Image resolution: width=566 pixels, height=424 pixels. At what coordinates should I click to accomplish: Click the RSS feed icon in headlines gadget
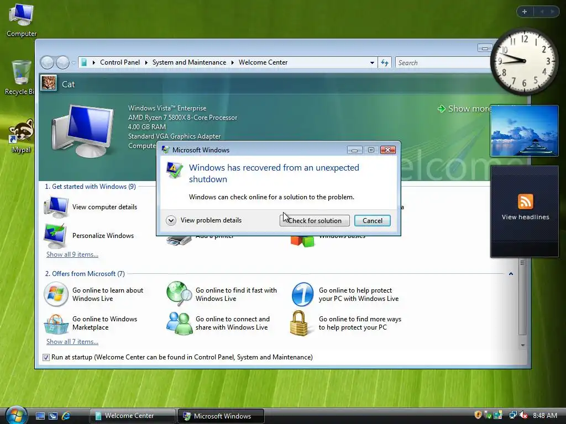pos(525,202)
